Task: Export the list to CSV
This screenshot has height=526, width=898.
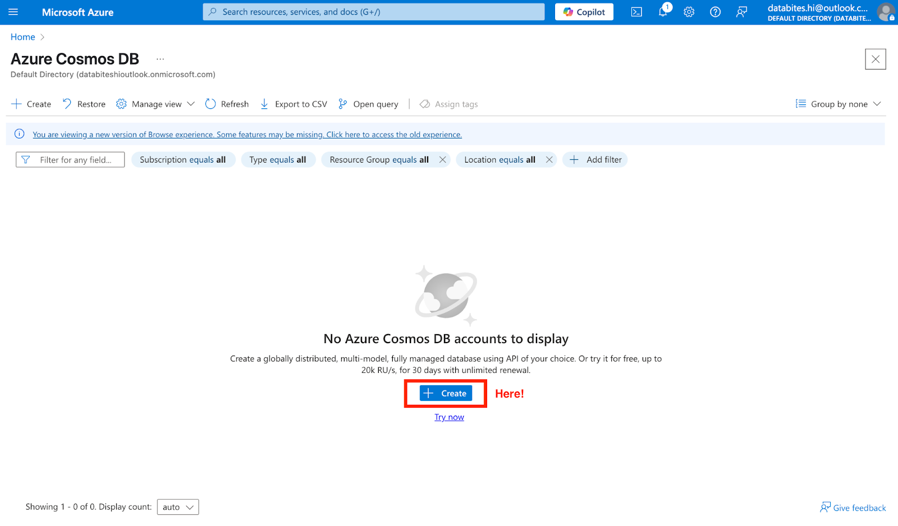Action: [x=294, y=104]
